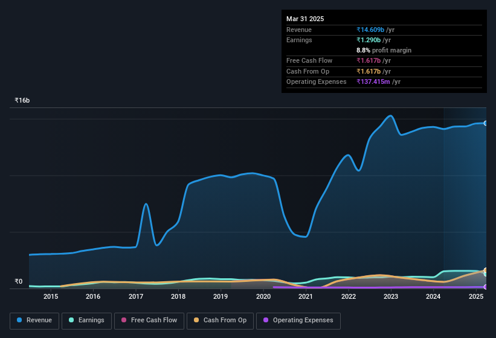Click the ₹16b y-axis label
496x338 pixels.
coord(22,100)
